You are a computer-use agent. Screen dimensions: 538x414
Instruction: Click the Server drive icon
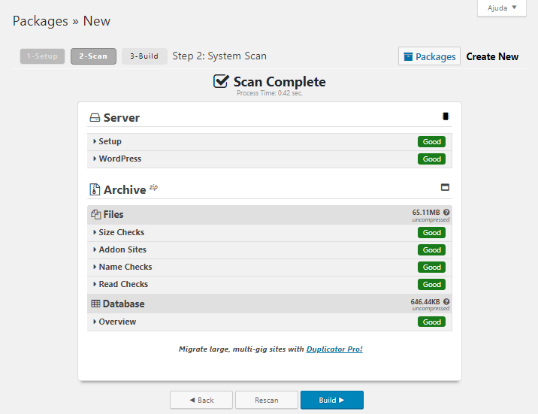[x=95, y=118]
